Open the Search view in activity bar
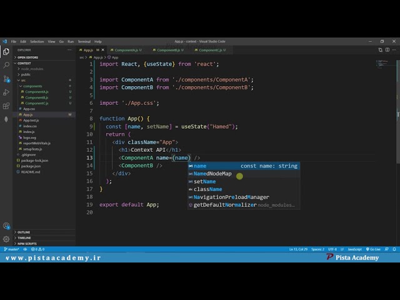Viewport: 400px width, 300px height. pyautogui.click(x=6, y=65)
